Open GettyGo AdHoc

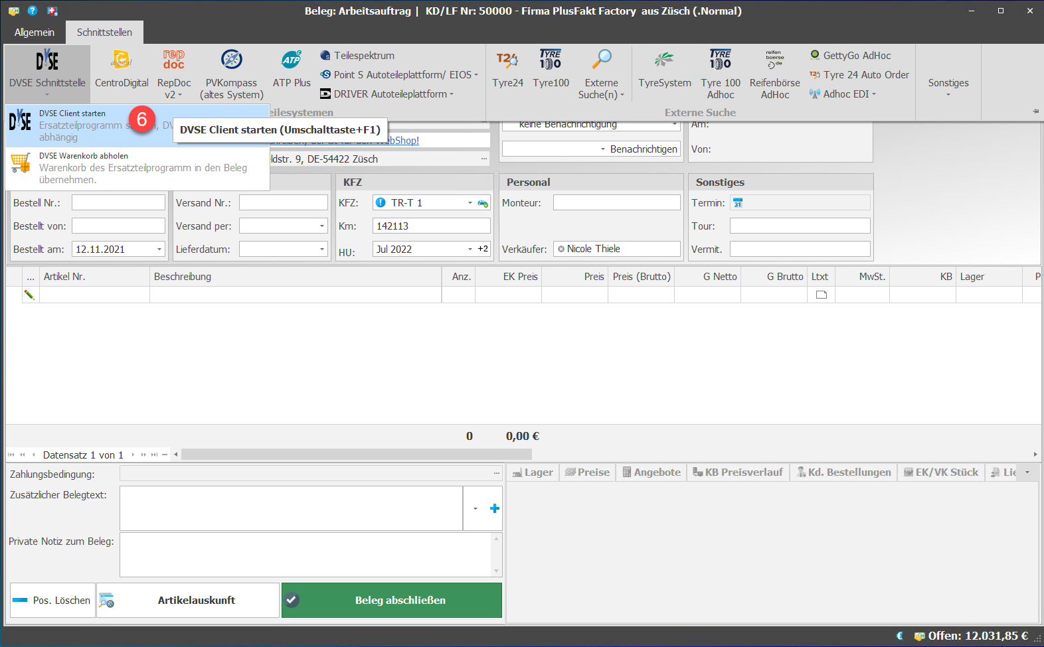[851, 56]
